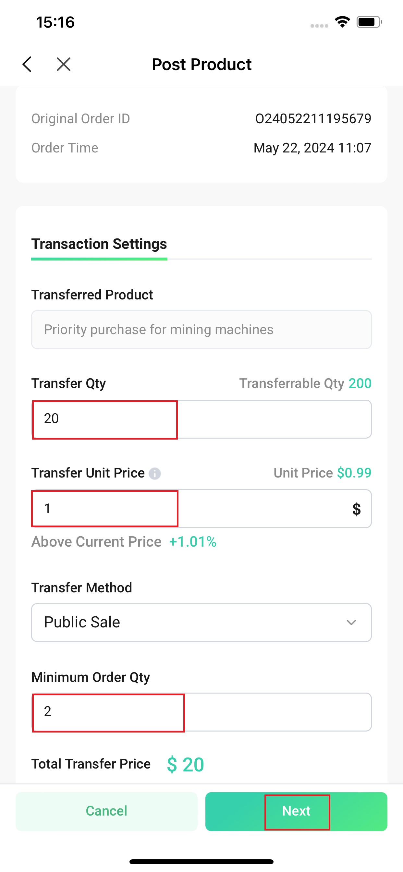The height and width of the screenshot is (872, 403).
Task: Select the Transaction Settings tab
Action: pos(99,244)
